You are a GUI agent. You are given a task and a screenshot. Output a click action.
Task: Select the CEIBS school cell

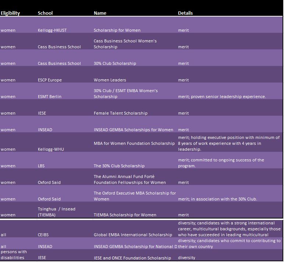[x=43, y=235]
